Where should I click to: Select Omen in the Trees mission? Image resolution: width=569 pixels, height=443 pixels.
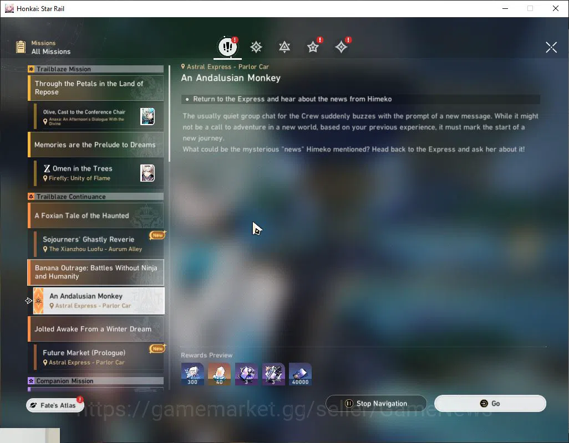coord(98,173)
